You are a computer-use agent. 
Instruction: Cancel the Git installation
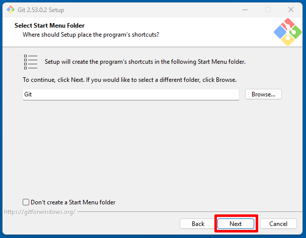pyautogui.click(x=278, y=224)
